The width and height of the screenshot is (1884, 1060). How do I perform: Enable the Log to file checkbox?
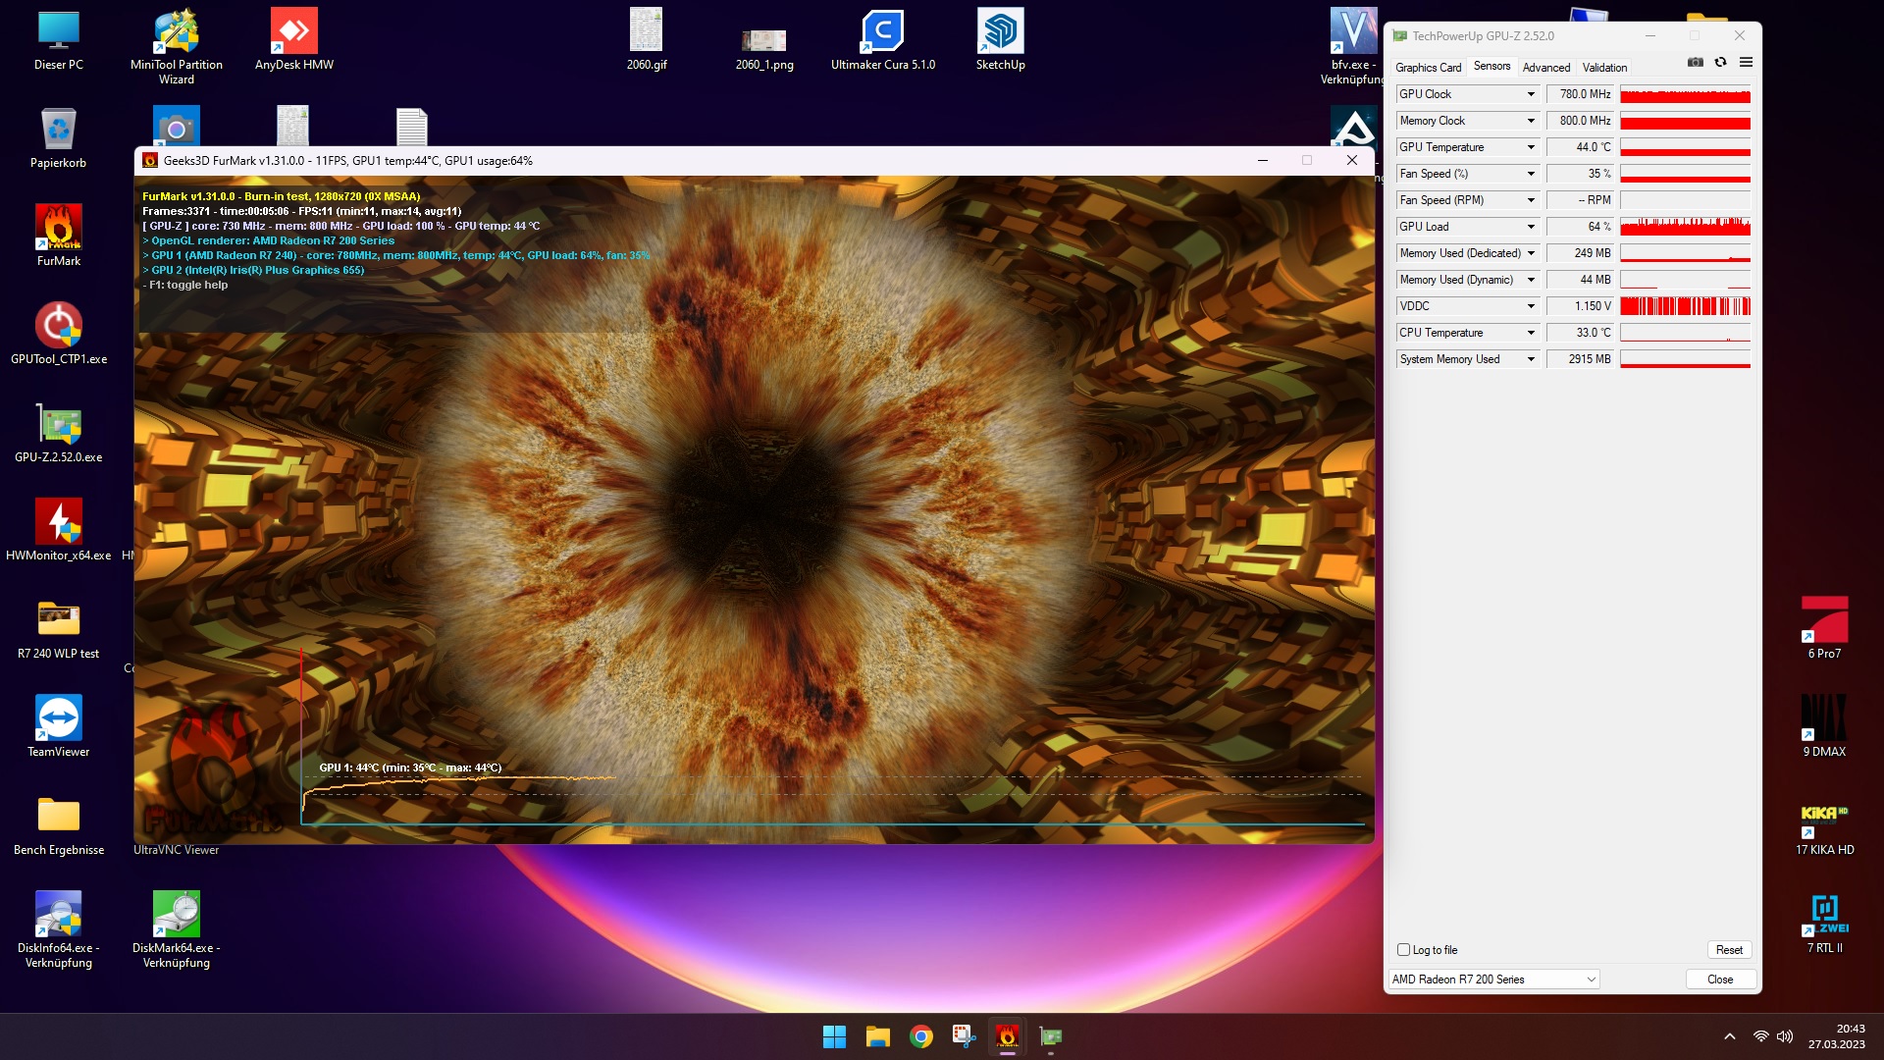coord(1403,950)
